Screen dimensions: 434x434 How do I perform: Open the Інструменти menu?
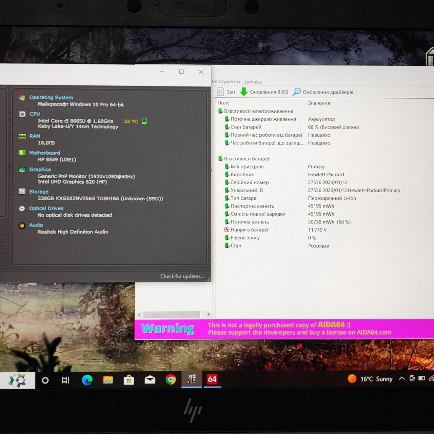[225, 82]
